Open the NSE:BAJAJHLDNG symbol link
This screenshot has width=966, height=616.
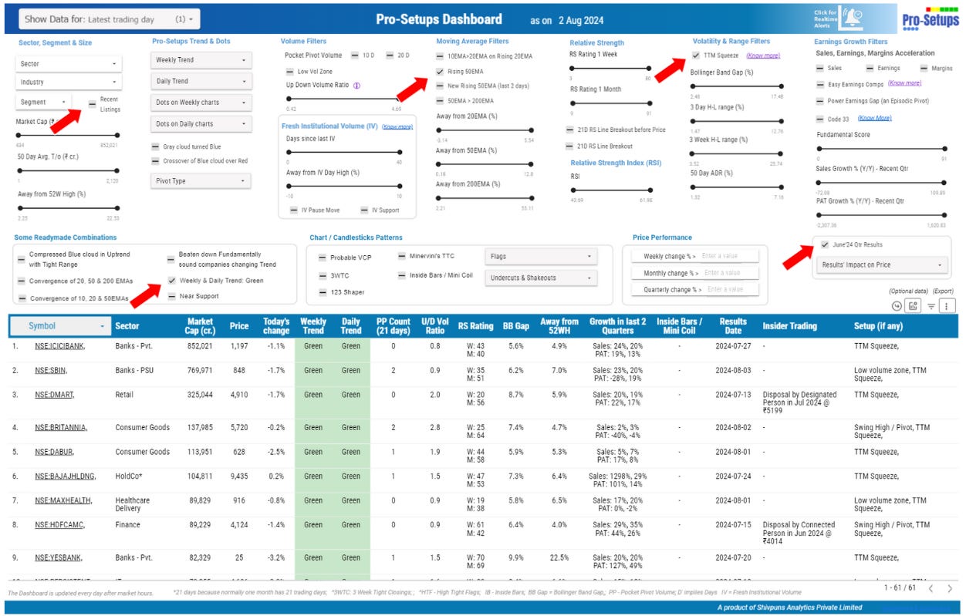pos(66,476)
